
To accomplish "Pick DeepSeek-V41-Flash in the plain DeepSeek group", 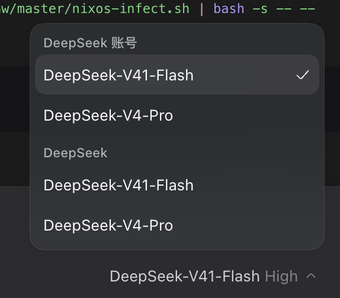I will 177,185.
